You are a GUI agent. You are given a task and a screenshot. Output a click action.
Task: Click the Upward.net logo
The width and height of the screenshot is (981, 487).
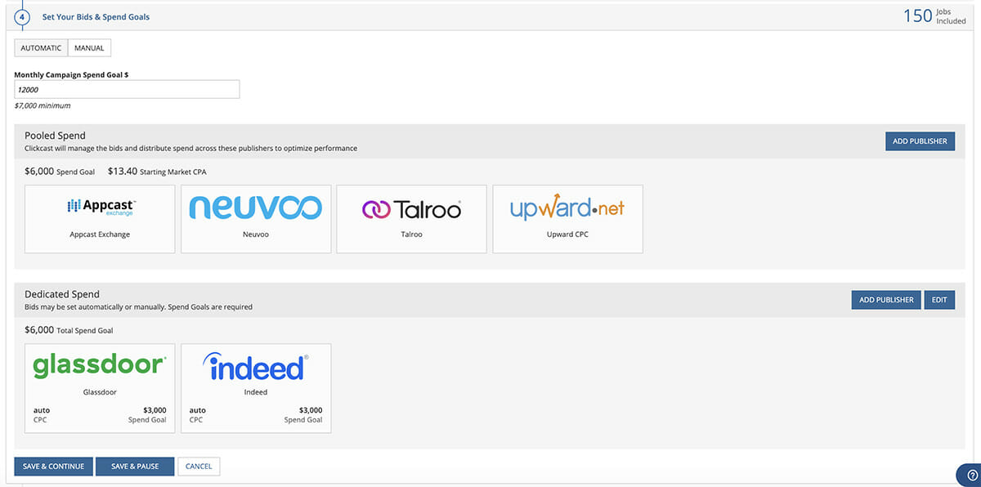(567, 207)
